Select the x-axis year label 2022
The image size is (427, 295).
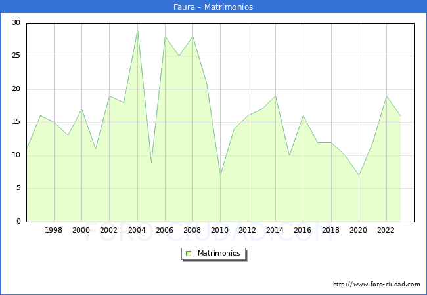tap(386, 230)
